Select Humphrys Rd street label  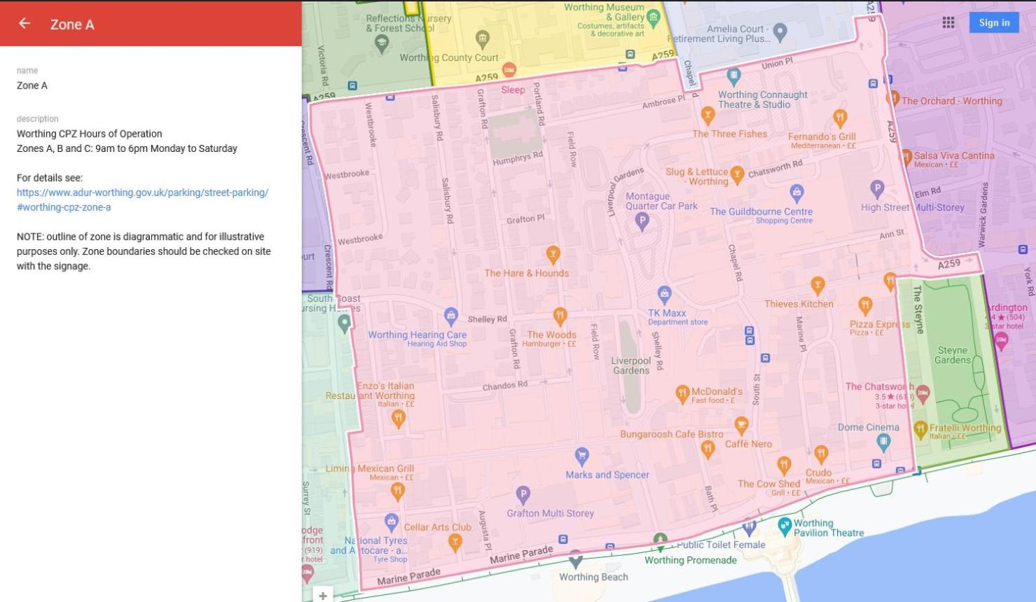(x=518, y=159)
